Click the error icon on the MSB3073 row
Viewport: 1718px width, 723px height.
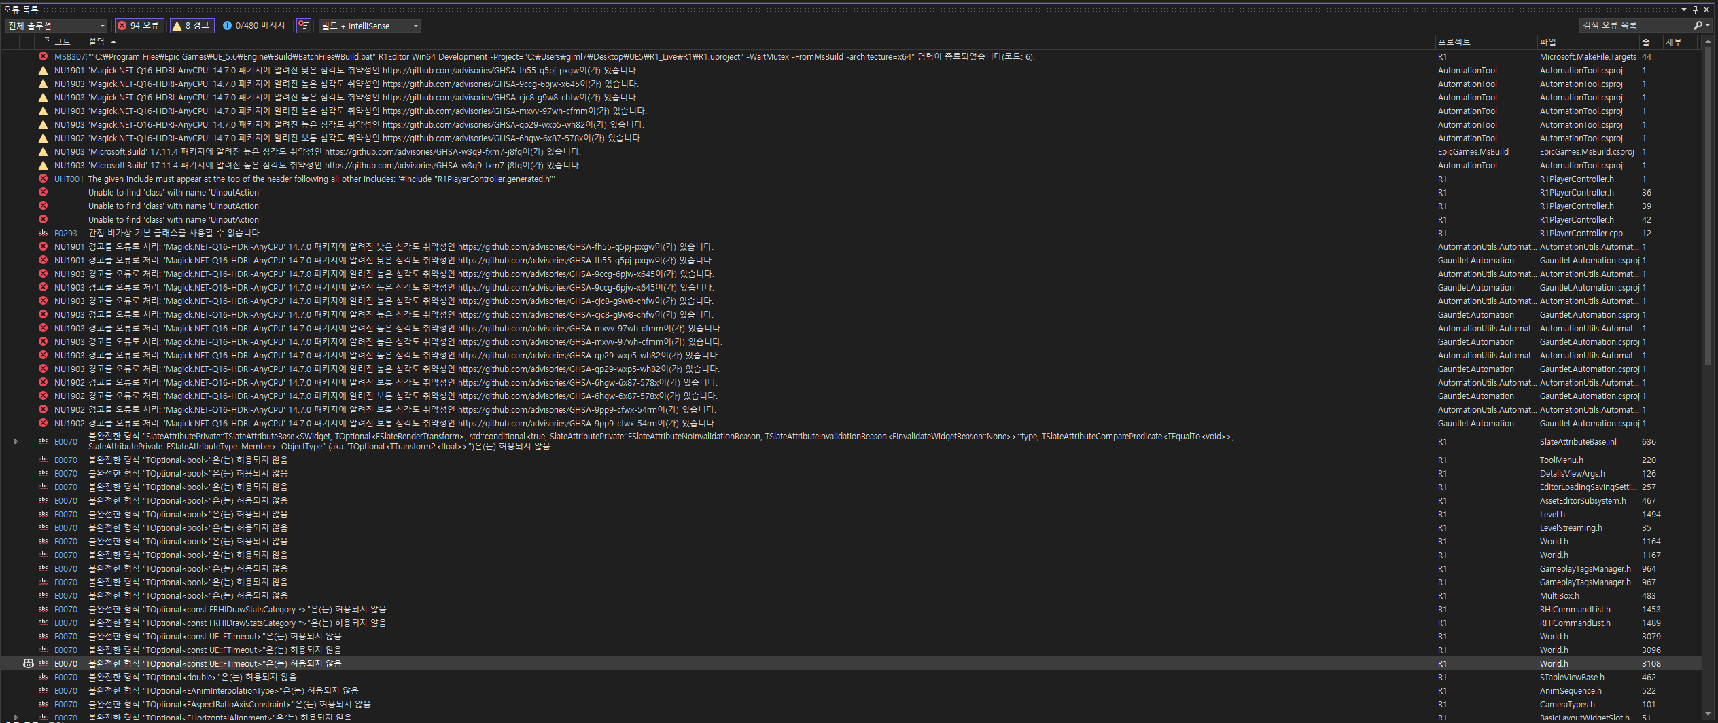click(x=43, y=56)
